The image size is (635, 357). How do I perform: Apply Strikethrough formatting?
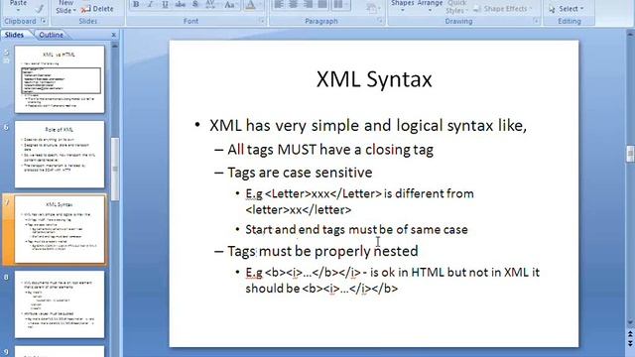point(181,4)
